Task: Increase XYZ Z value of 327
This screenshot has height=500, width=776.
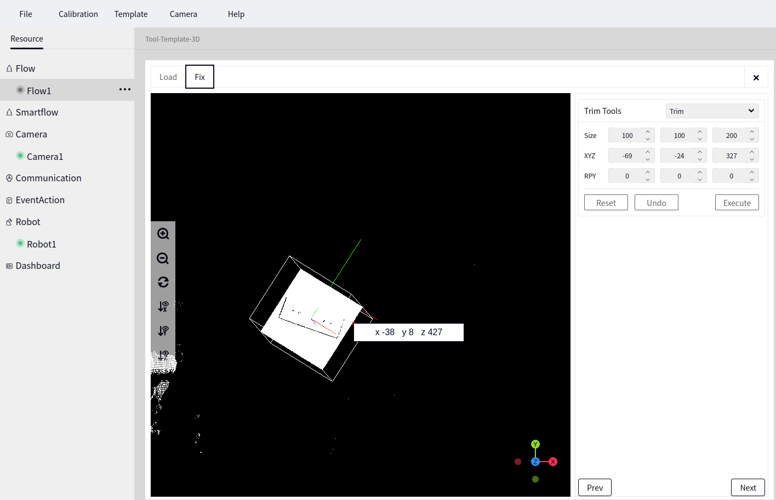Action: (x=752, y=152)
